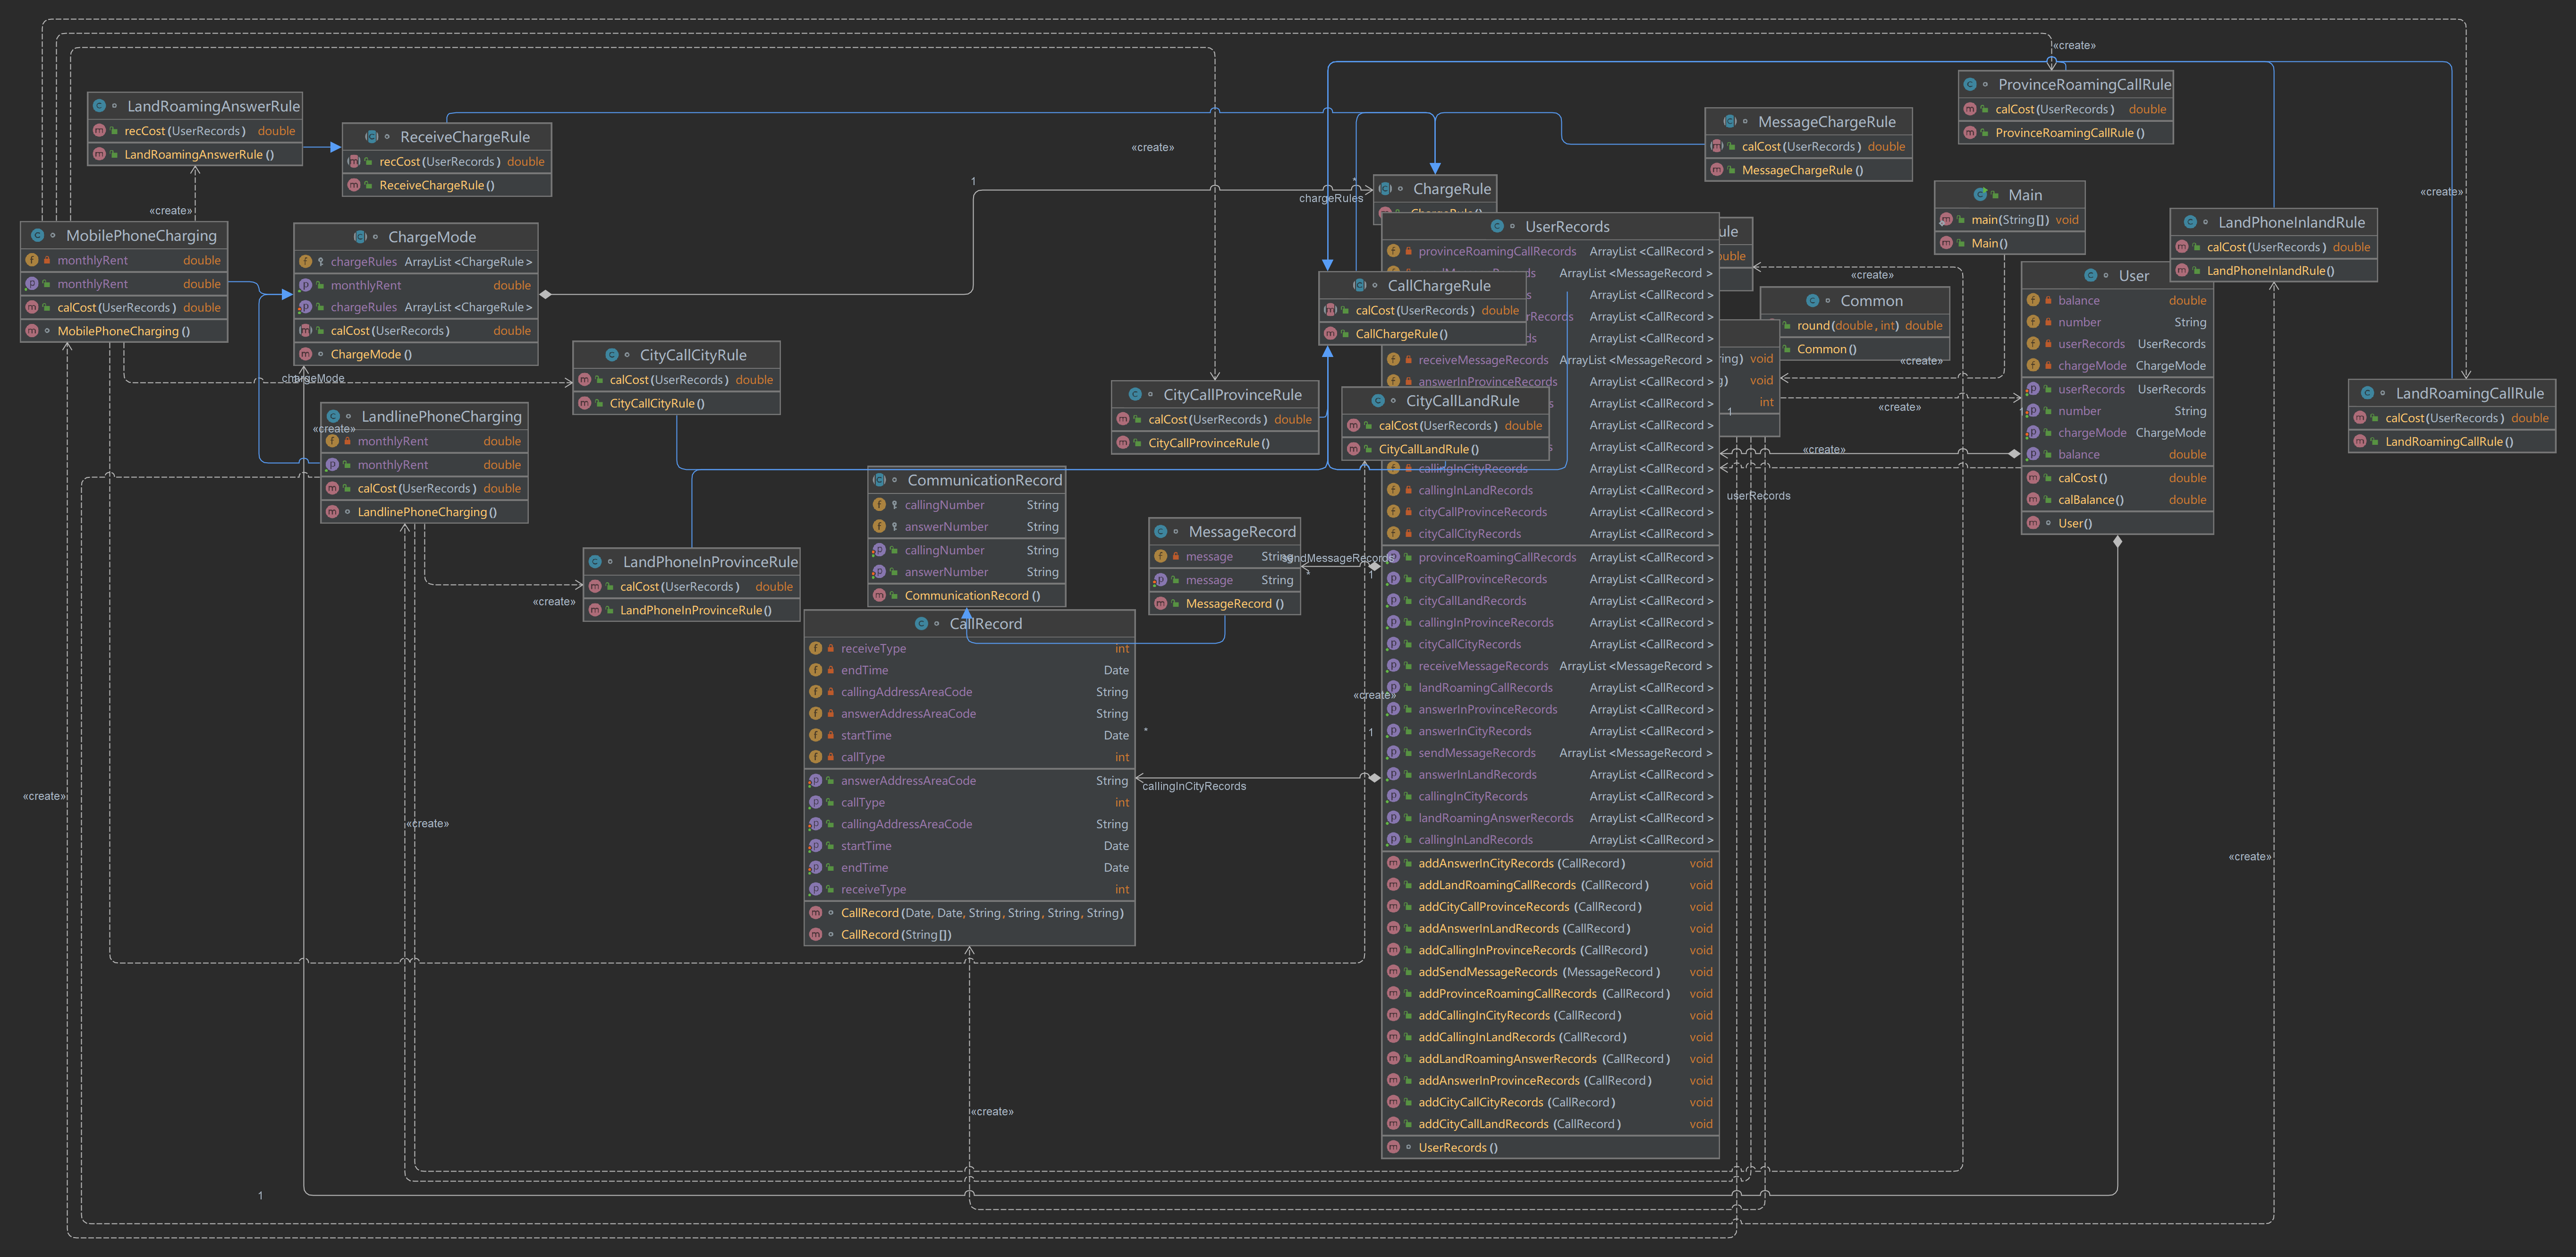Viewport: 2576px width, 1257px height.
Task: Click the property icon beside message in MessageRecord
Action: click(x=1160, y=580)
